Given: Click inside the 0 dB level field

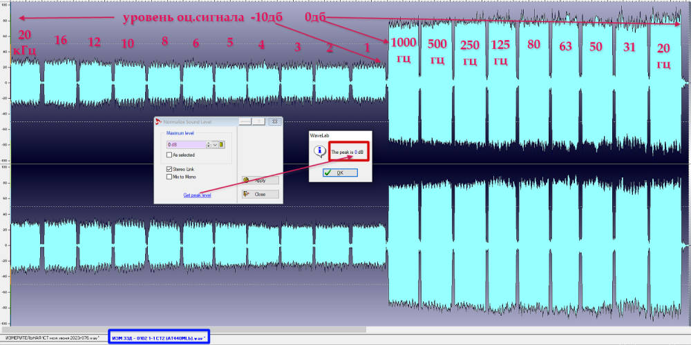Looking at the screenshot, I should 185,144.
